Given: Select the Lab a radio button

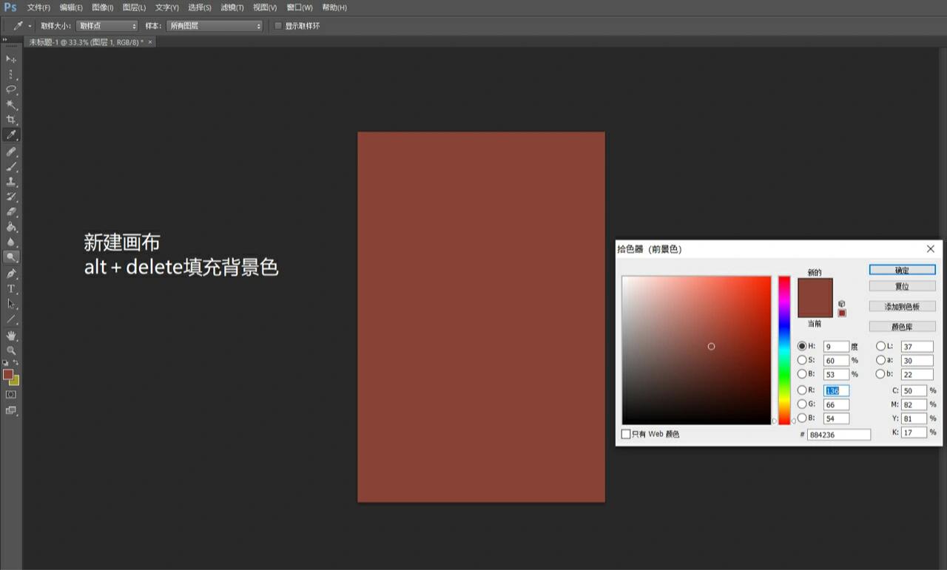Looking at the screenshot, I should click(x=880, y=360).
